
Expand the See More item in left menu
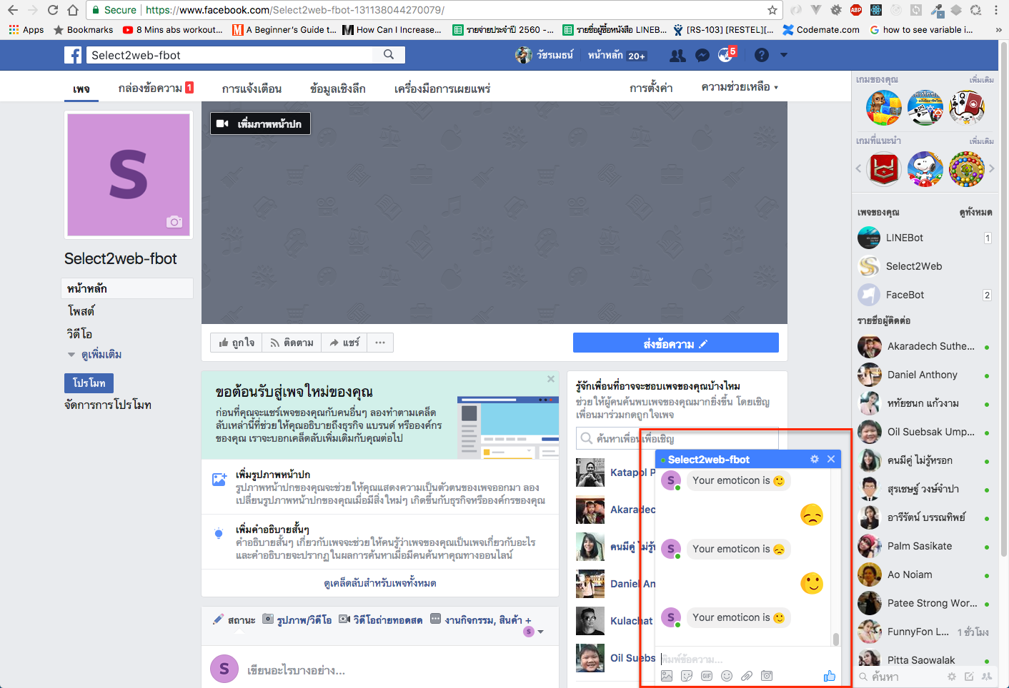pyautogui.click(x=95, y=355)
